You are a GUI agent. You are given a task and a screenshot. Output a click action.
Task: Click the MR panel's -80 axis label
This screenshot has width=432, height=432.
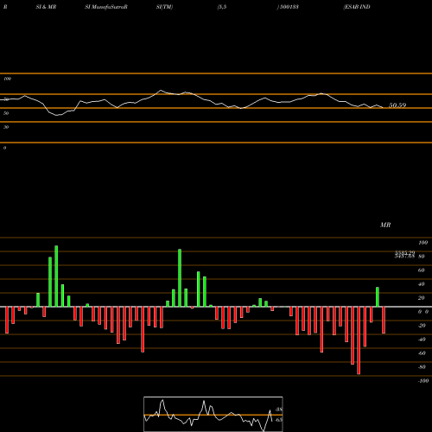(422, 367)
